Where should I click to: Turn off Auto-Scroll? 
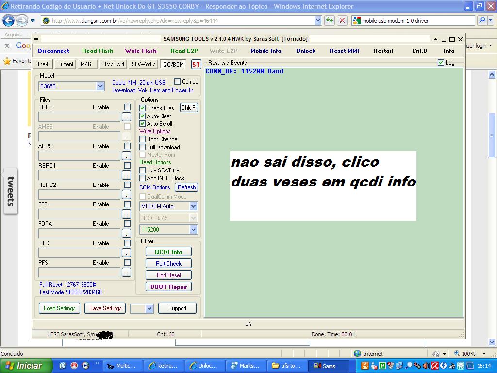coord(143,124)
